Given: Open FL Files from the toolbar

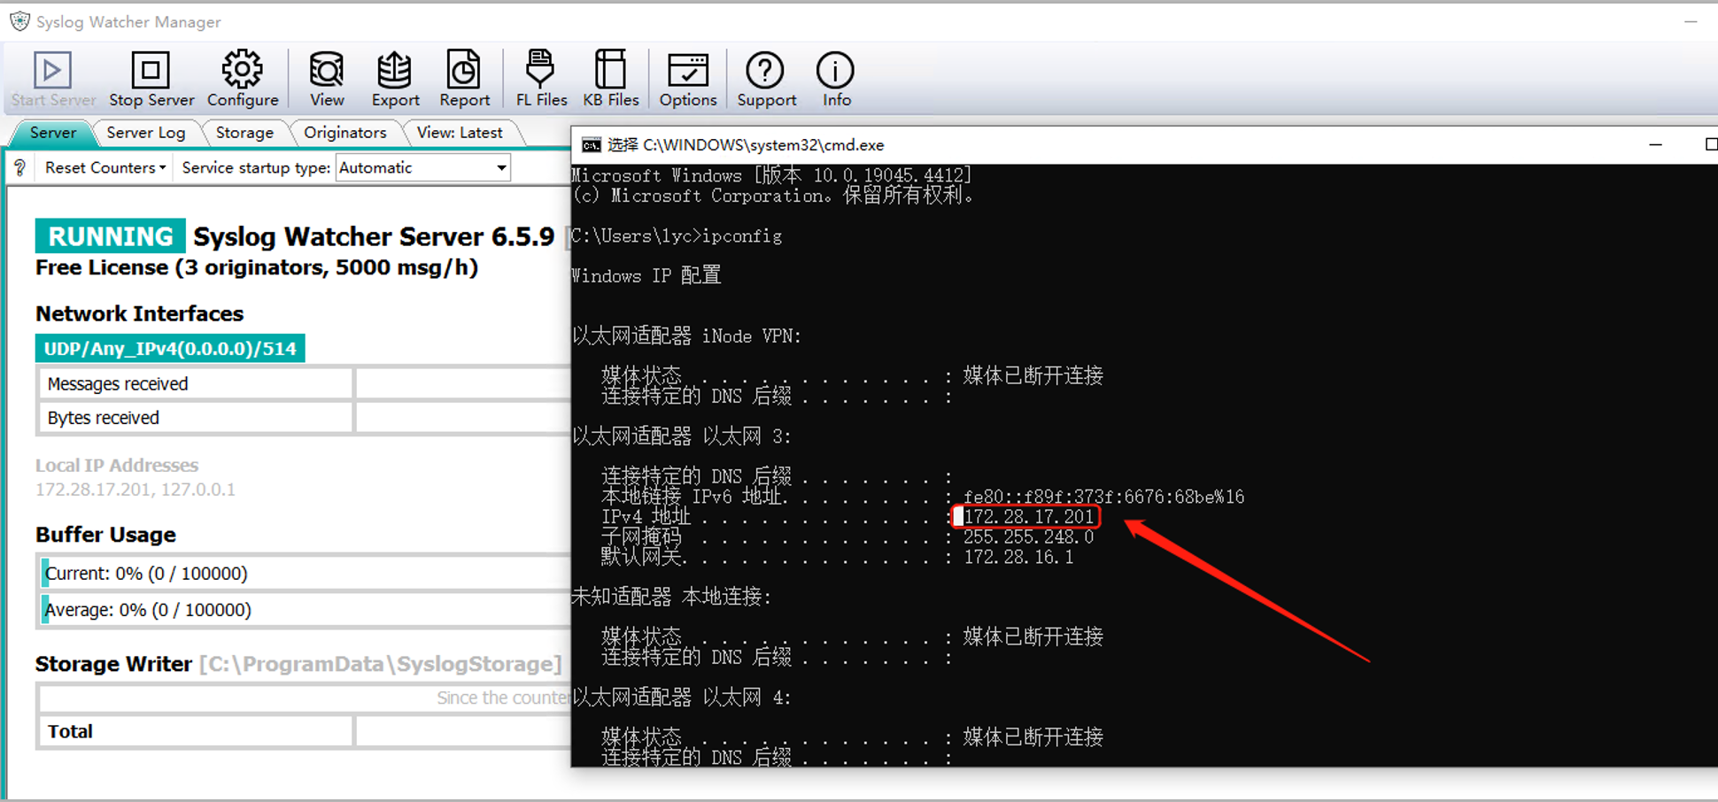Looking at the screenshot, I should click(x=540, y=78).
